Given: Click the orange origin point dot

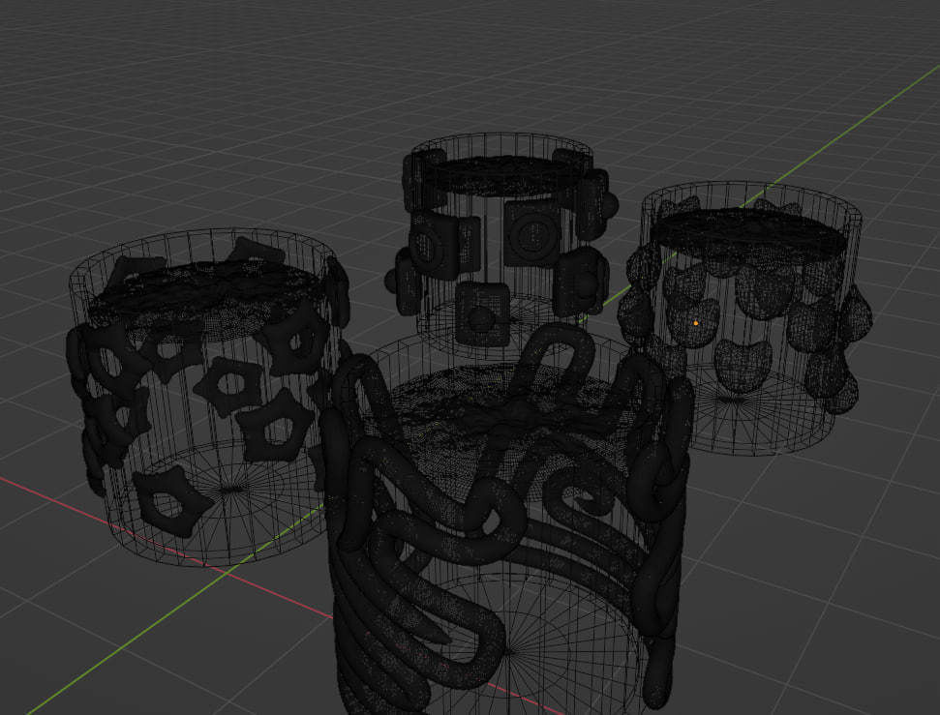Looking at the screenshot, I should click(695, 323).
